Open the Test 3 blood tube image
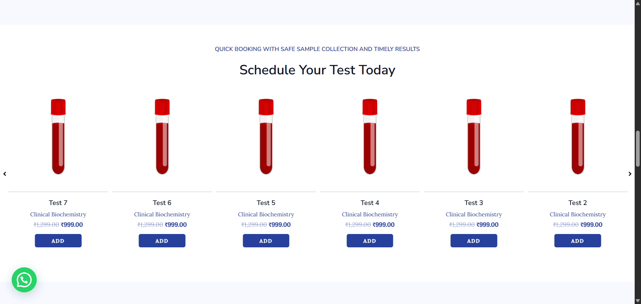This screenshot has width=641, height=304. point(474,137)
